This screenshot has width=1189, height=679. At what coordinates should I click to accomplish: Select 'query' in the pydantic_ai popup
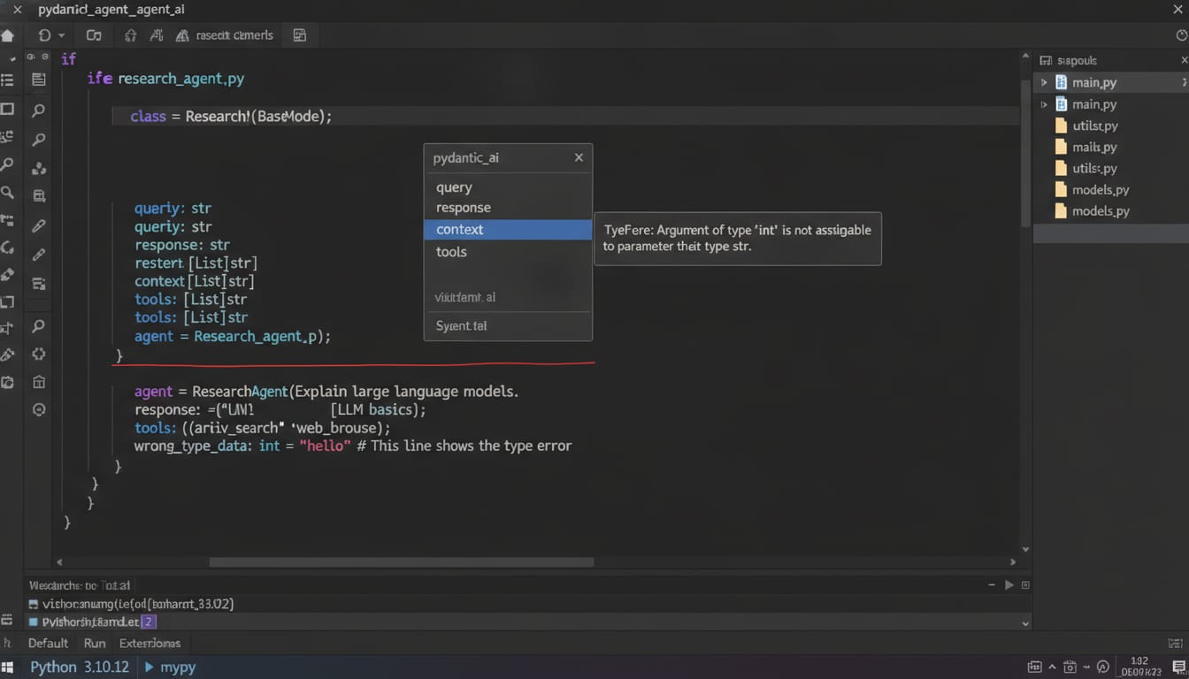point(508,187)
